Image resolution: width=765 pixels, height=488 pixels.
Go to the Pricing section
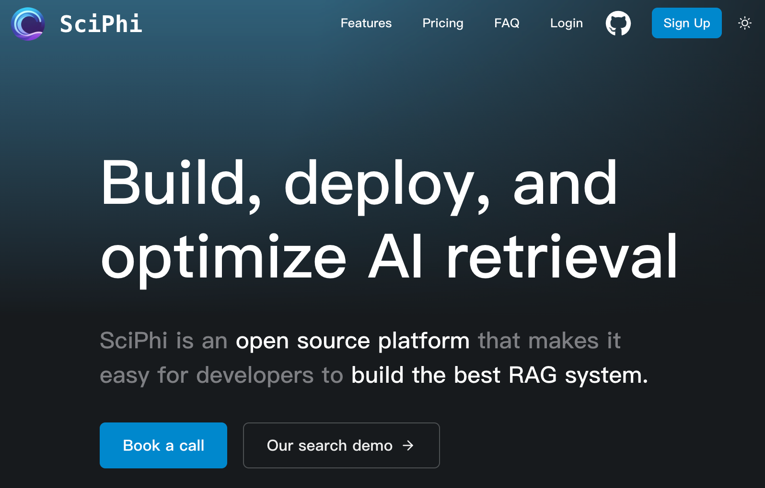click(x=443, y=23)
